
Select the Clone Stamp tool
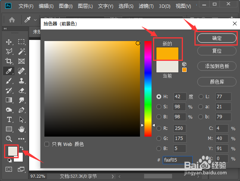21,81
